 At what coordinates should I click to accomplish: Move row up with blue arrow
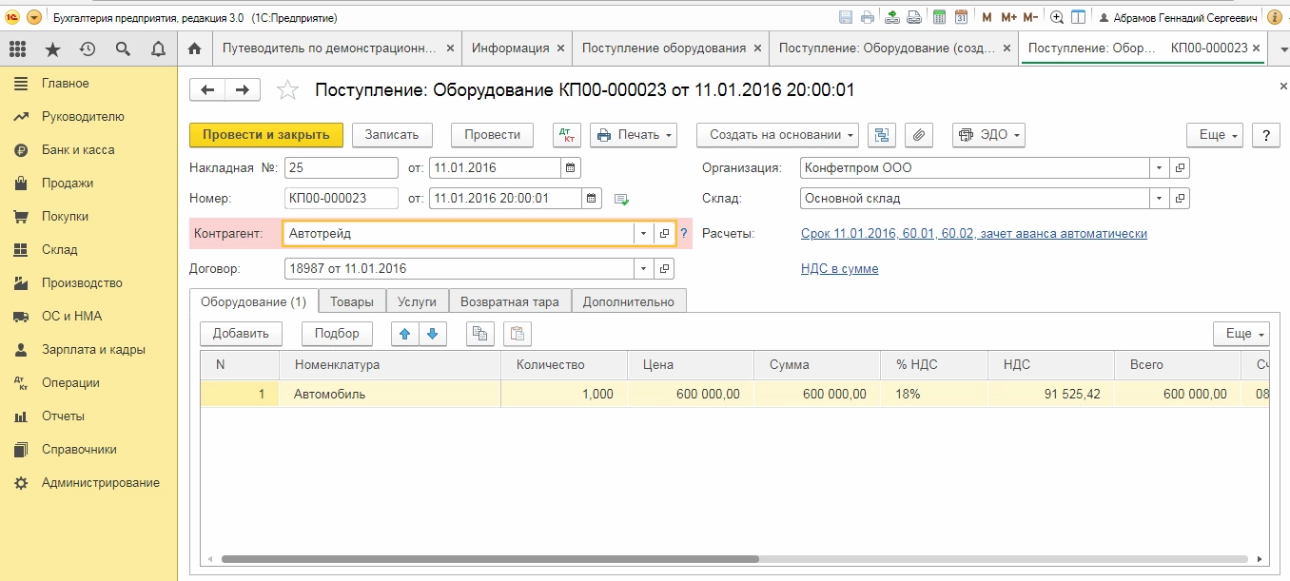[405, 334]
